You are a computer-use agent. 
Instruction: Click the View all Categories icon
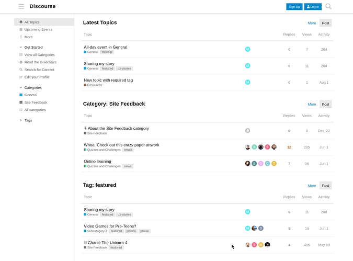21,55
